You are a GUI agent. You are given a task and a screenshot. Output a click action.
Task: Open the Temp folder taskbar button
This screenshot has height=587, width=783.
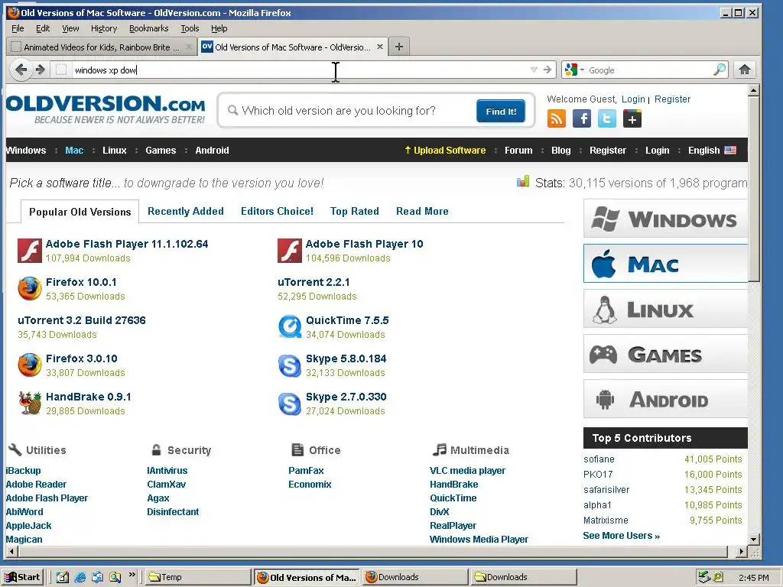198,577
